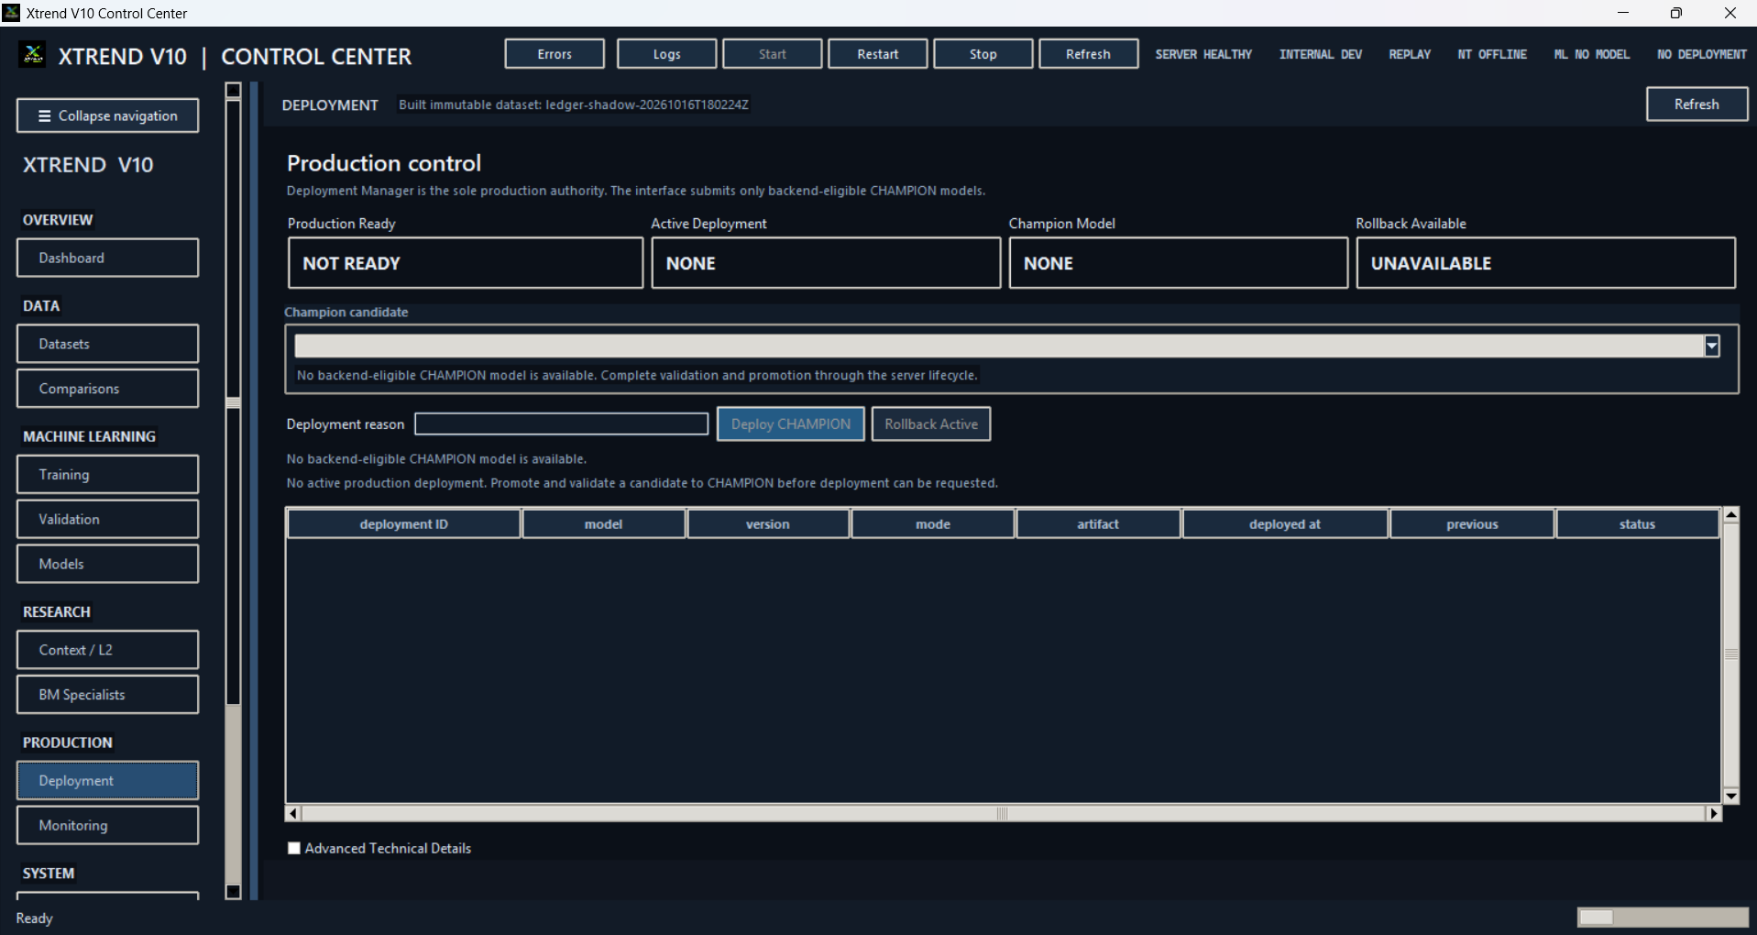1757x935 pixels.
Task: Focus the Deployment reason input field
Action: pyautogui.click(x=561, y=423)
